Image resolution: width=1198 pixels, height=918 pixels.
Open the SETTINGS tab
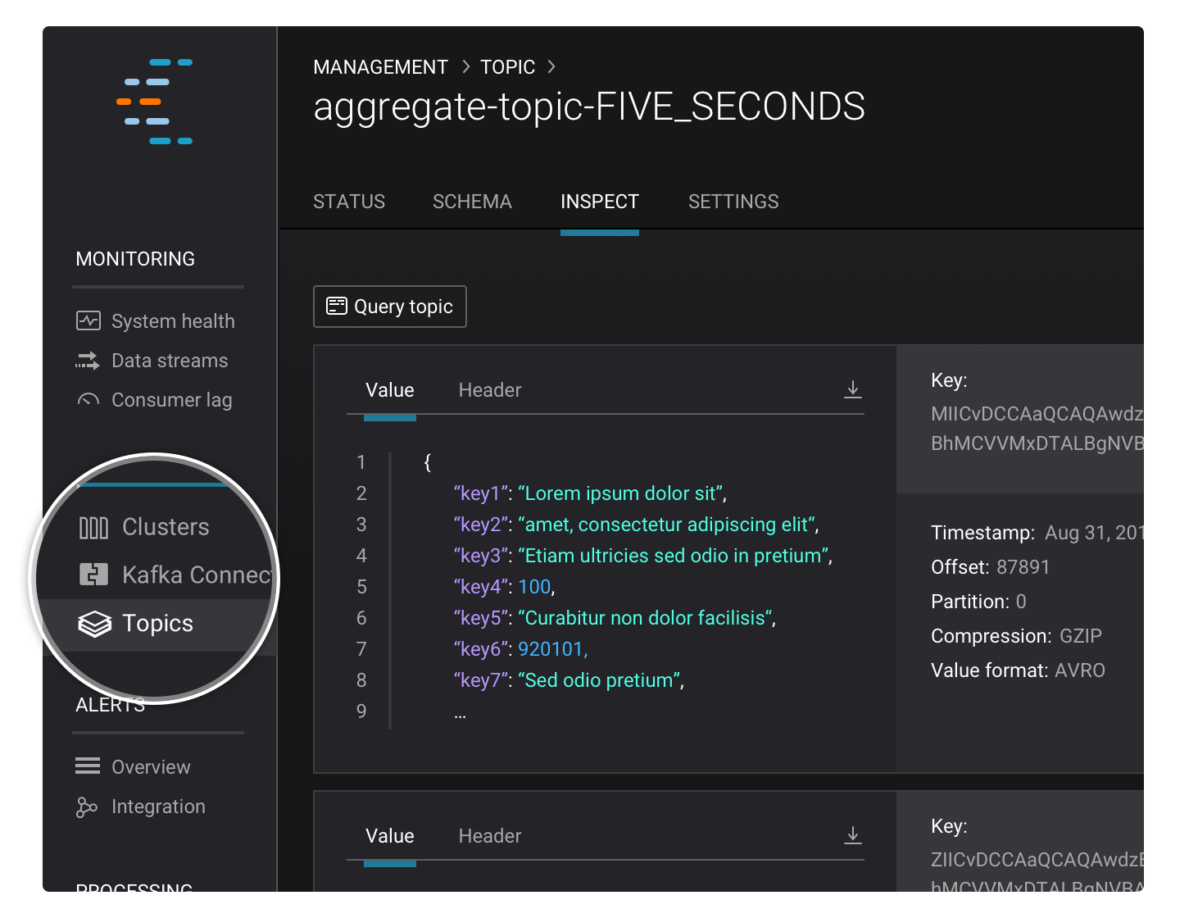(x=733, y=202)
